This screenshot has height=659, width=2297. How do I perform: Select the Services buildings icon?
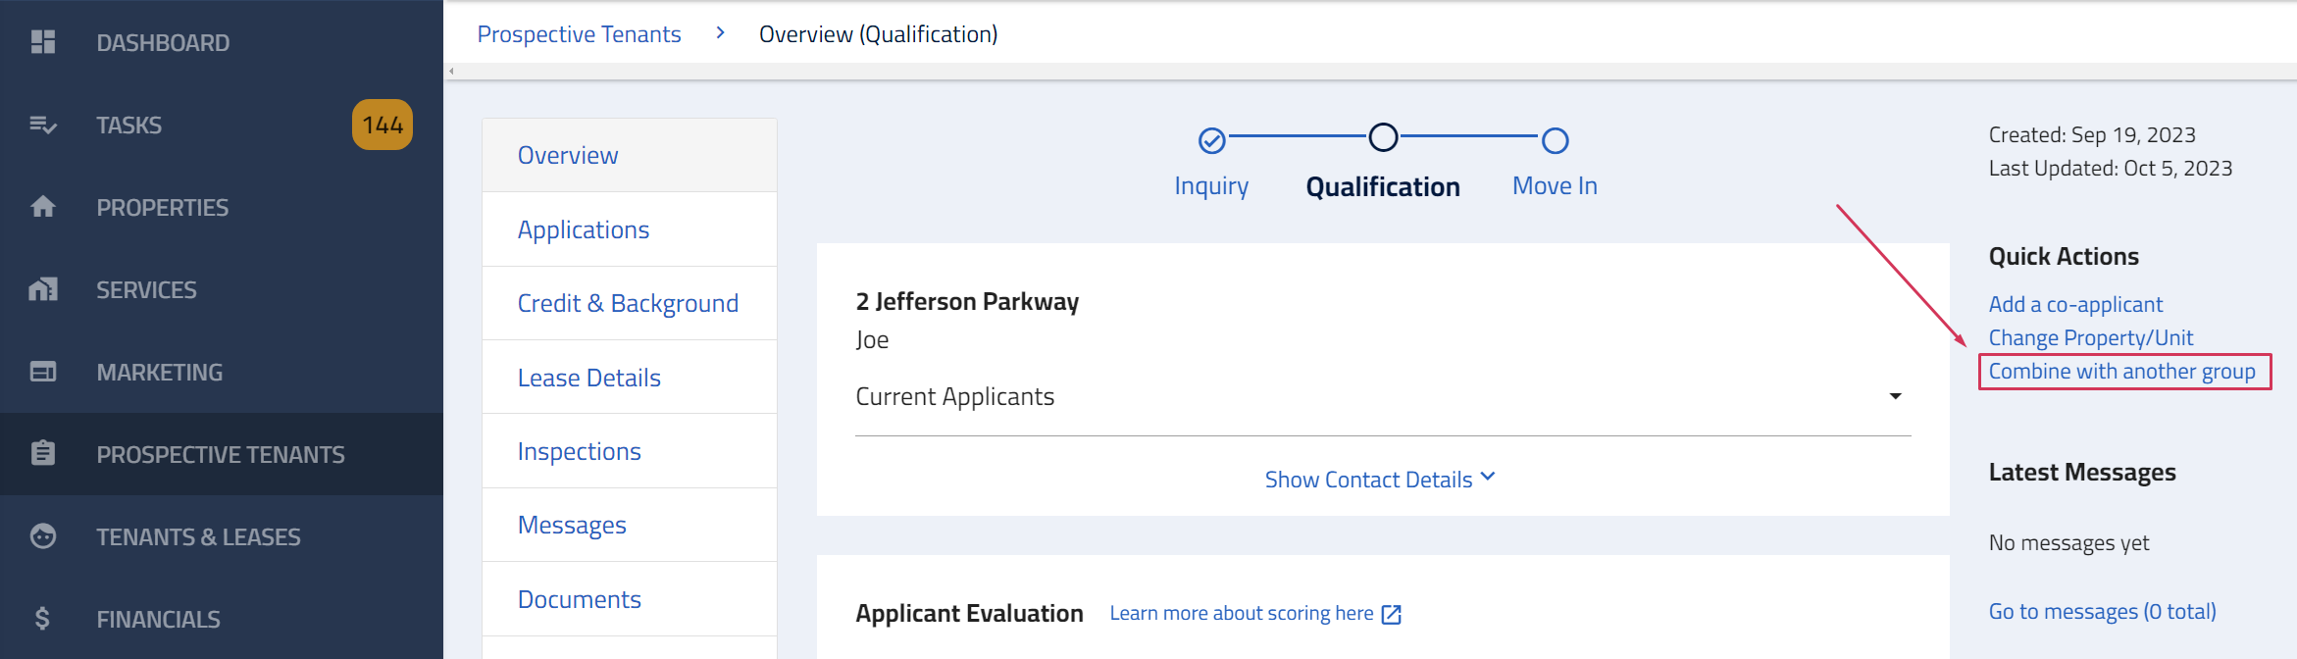[43, 289]
